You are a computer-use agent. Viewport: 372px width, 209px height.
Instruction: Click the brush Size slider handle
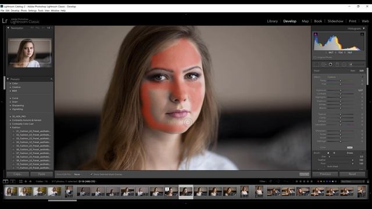(x=330, y=157)
